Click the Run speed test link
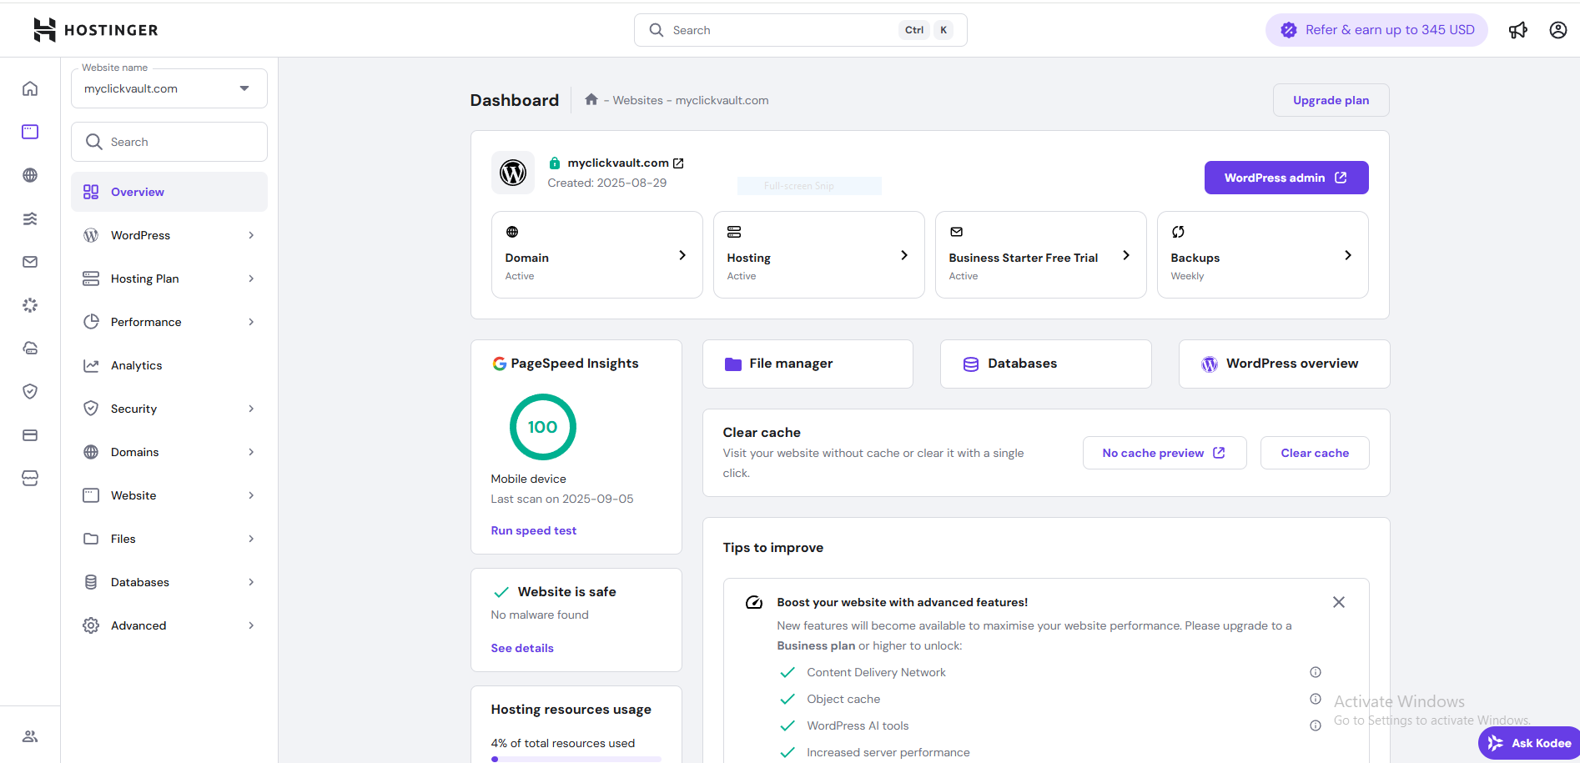1580x763 pixels. [533, 530]
